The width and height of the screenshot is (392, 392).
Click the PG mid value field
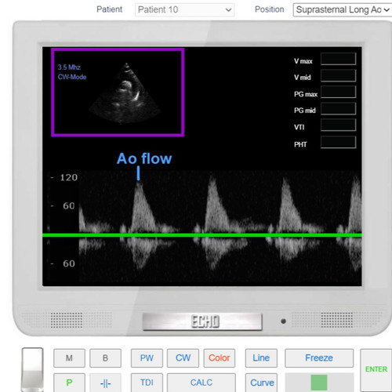click(338, 109)
